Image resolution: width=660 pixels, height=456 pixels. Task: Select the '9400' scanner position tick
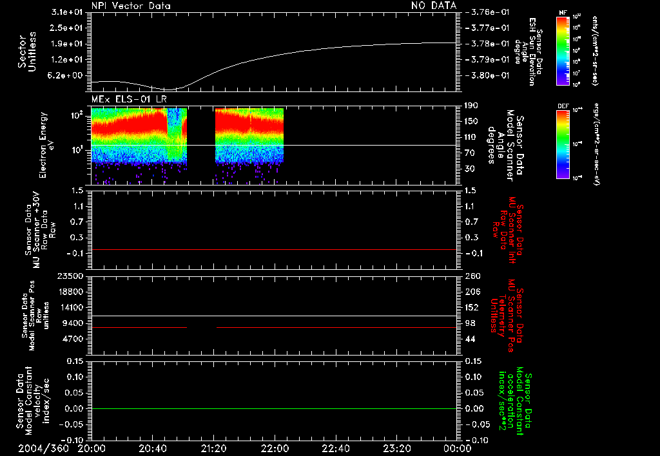[x=73, y=323]
